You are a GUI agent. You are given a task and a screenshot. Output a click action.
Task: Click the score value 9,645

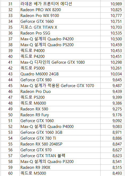point(117,80)
